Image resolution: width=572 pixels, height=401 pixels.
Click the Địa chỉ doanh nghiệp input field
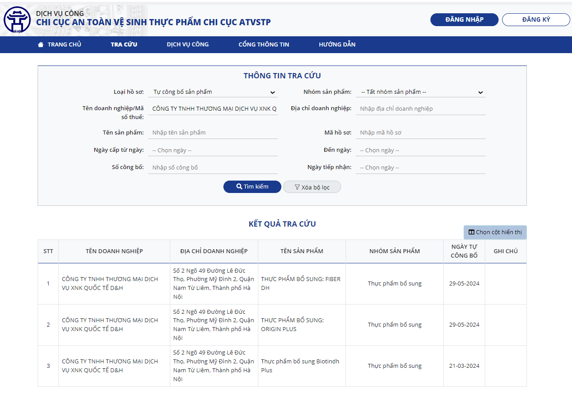(420, 109)
